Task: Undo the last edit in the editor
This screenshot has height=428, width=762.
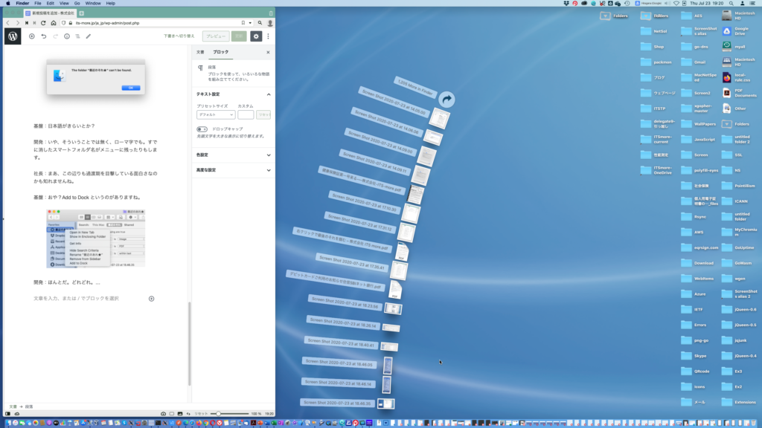Action: coord(44,36)
